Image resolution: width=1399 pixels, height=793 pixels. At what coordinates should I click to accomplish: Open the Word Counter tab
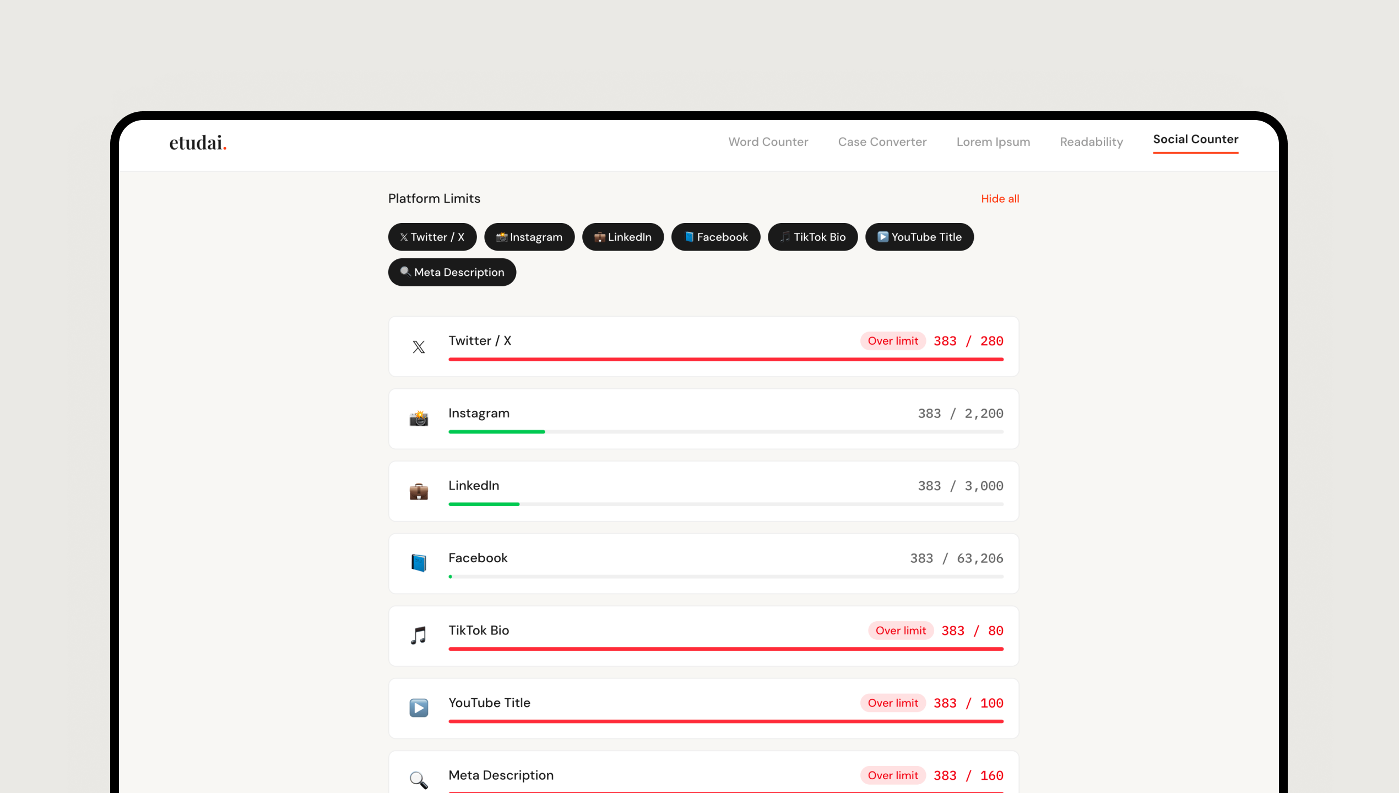coord(768,142)
